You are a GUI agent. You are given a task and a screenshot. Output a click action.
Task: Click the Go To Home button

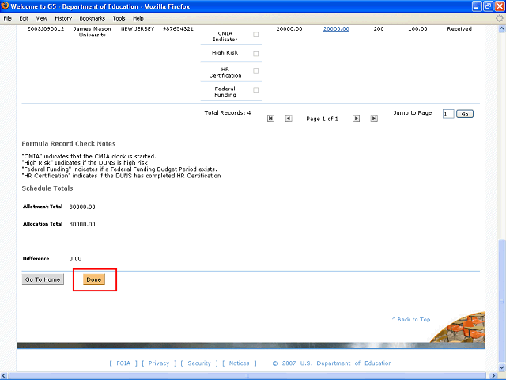coord(43,279)
